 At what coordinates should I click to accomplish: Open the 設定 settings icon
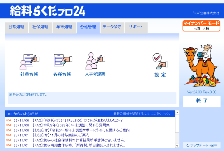tap(160, 65)
